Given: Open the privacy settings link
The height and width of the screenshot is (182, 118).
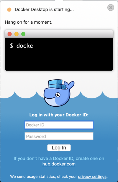Looking at the screenshot, I should tap(92, 177).
